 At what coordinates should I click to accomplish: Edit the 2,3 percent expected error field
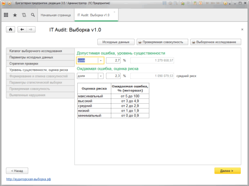click(113, 76)
